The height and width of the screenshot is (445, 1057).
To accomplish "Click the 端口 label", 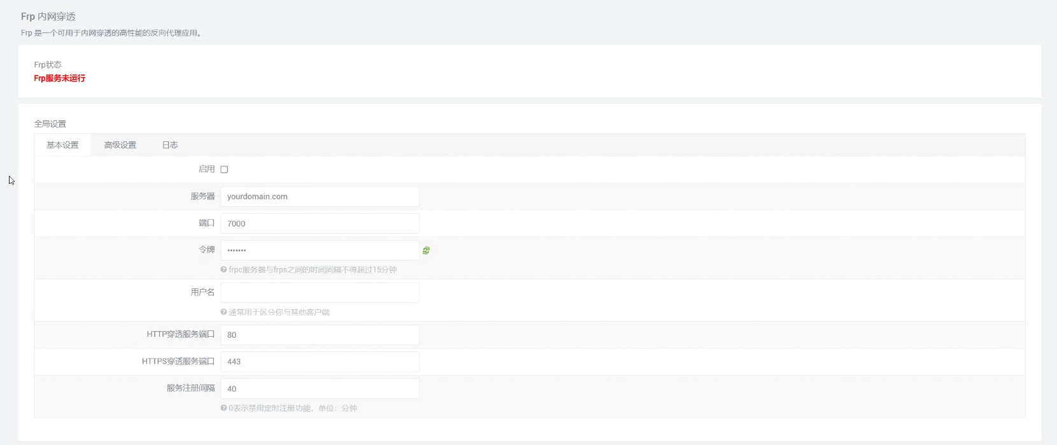I will 206,223.
